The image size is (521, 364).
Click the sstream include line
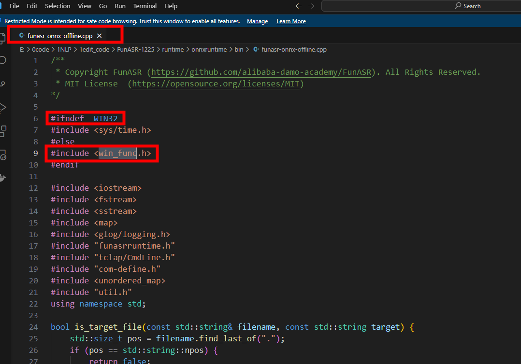tap(94, 211)
